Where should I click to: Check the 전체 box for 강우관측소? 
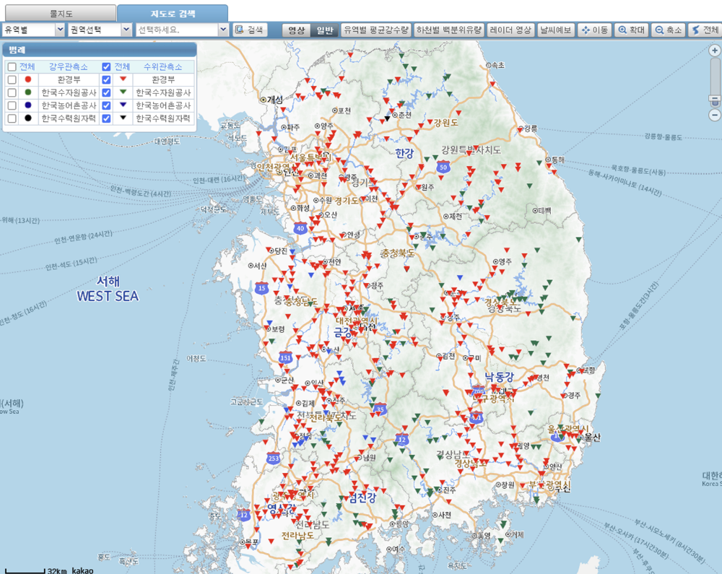coord(12,66)
